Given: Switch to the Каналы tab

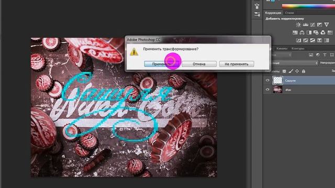Looking at the screenshot, I should [x=282, y=49].
